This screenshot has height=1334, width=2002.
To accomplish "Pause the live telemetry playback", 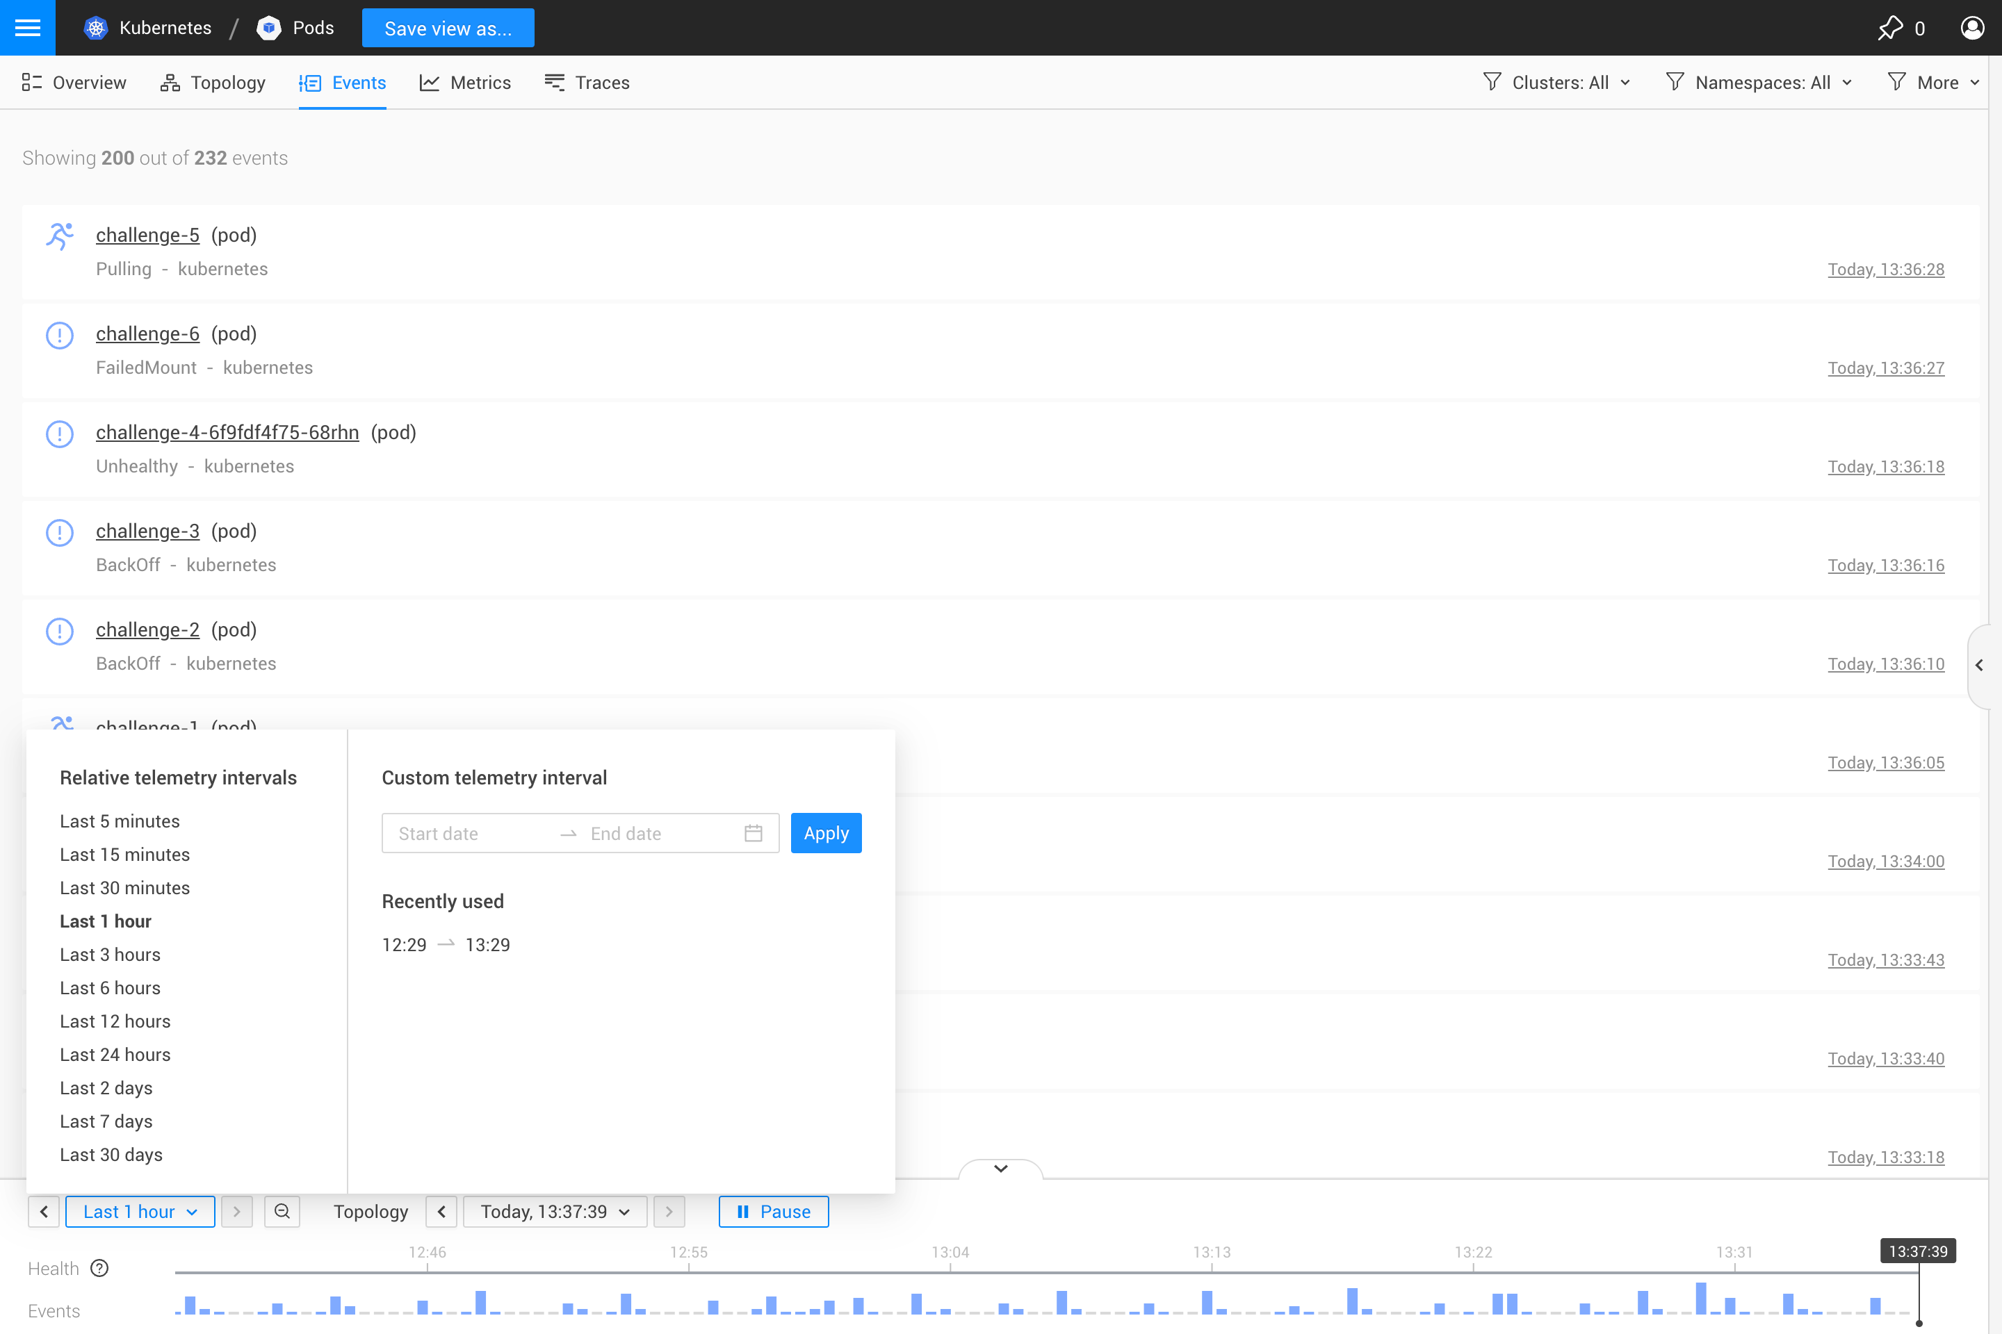I will point(773,1210).
